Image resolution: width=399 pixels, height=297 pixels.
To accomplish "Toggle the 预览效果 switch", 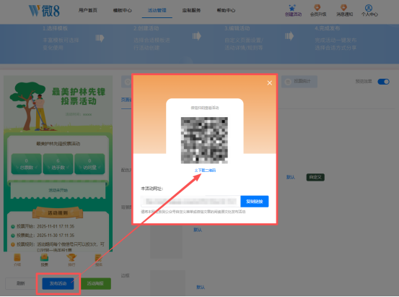I will [383, 82].
